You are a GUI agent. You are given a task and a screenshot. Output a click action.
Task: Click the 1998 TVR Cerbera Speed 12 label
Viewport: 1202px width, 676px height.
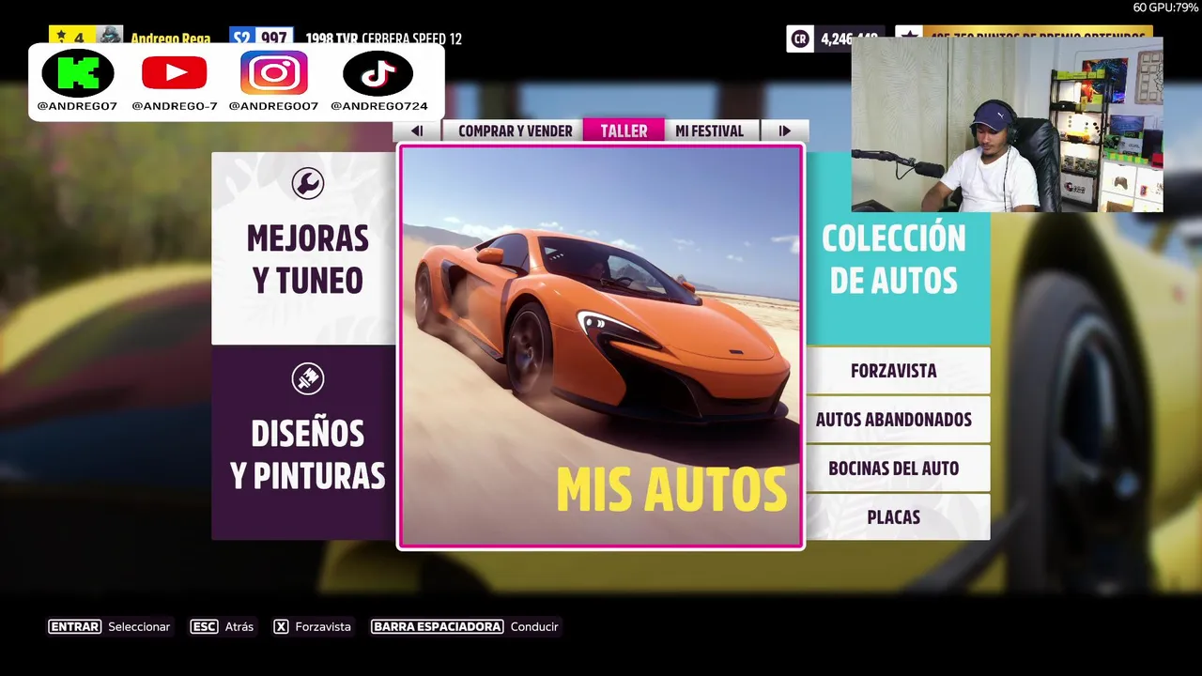point(383,38)
